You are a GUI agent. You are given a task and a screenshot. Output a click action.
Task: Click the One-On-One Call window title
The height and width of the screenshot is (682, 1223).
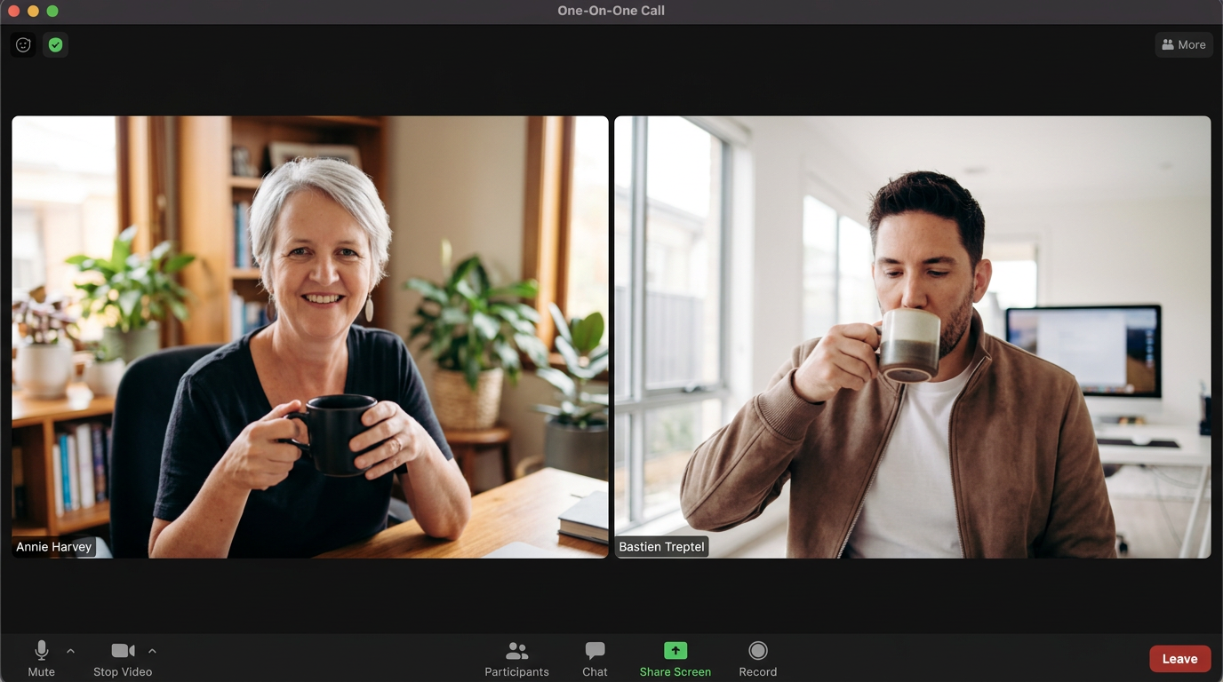tap(611, 11)
